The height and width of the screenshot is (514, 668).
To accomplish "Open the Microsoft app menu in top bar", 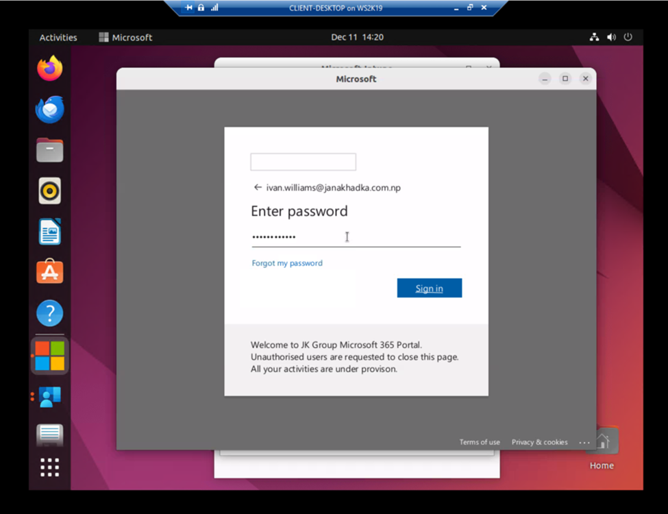I will [x=125, y=38].
